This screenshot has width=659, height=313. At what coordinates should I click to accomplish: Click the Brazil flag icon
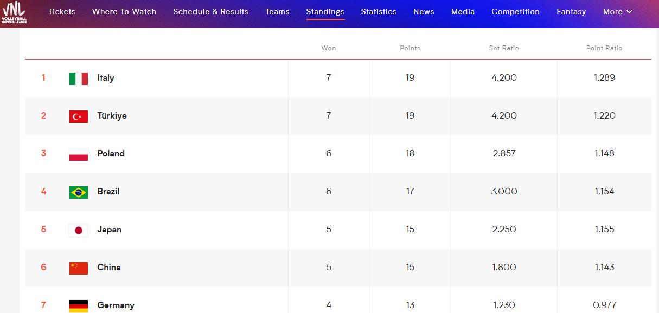[x=79, y=192]
